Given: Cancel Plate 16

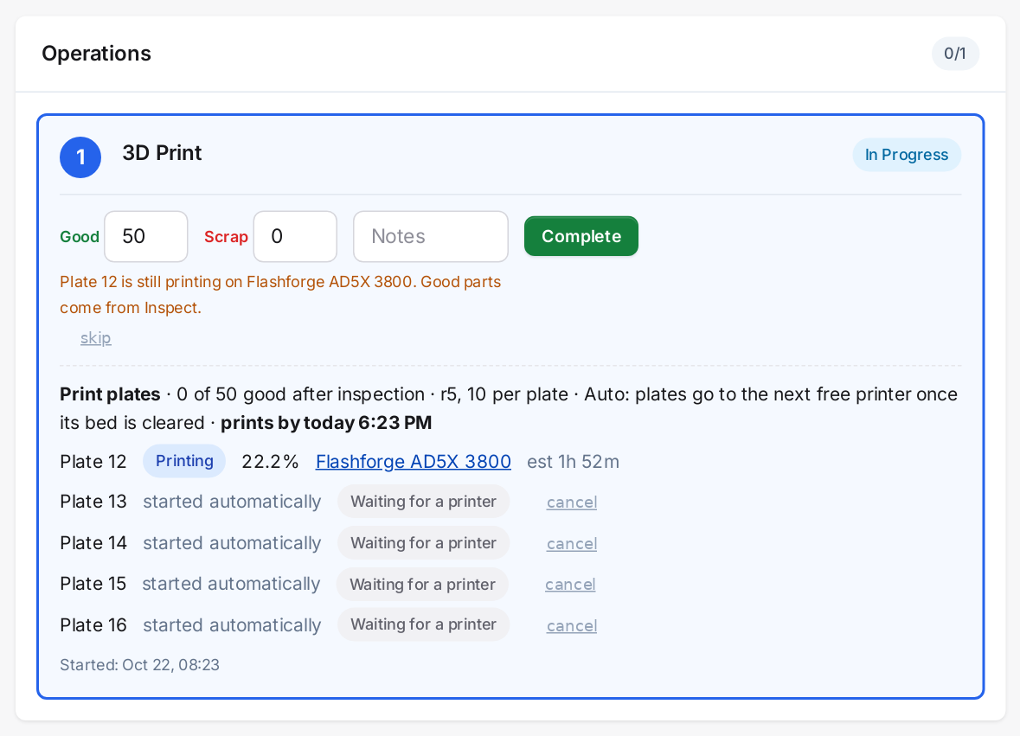Looking at the screenshot, I should (572, 625).
